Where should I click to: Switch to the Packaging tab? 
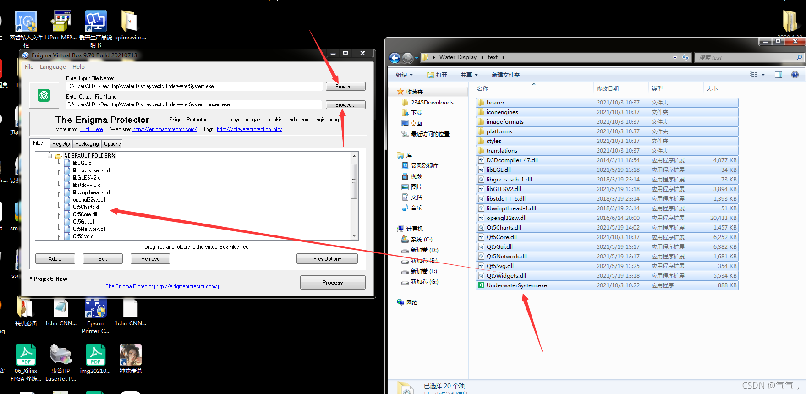click(x=87, y=144)
